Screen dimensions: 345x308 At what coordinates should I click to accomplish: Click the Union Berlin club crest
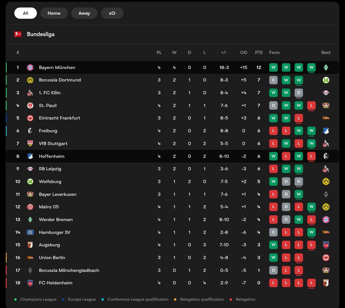pos(30,258)
